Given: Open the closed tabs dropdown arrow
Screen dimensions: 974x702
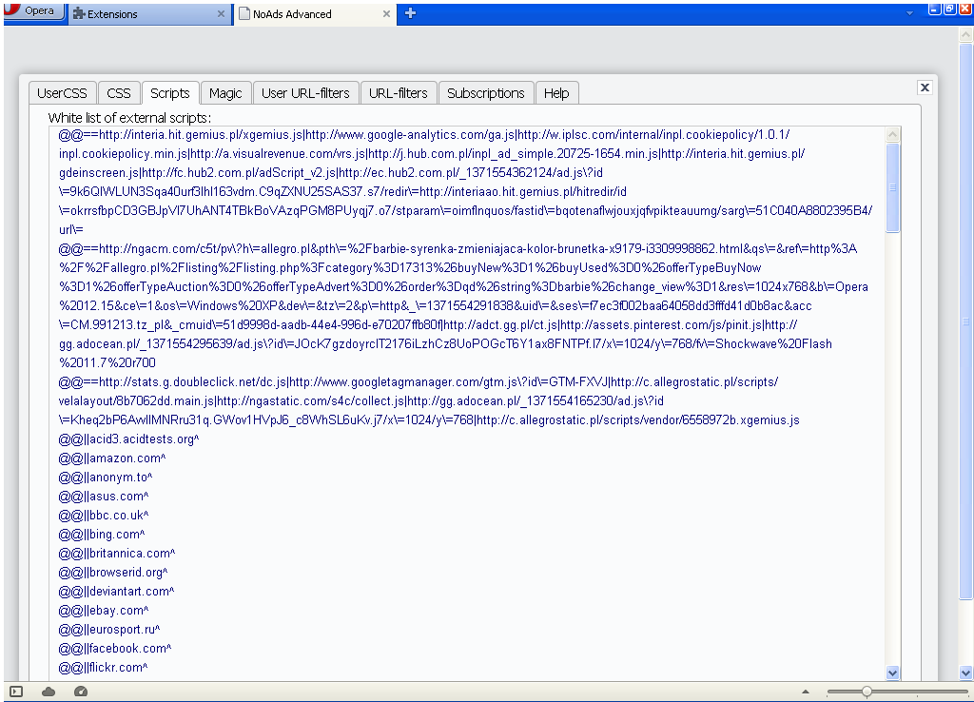Looking at the screenshot, I should [909, 13].
